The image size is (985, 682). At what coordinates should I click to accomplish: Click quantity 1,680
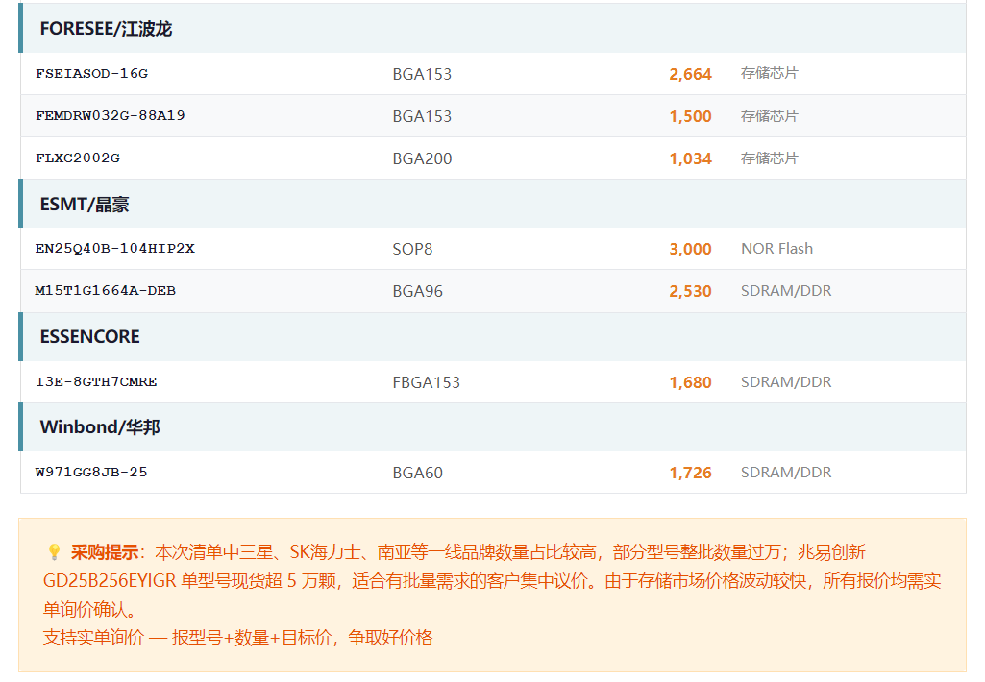coord(690,382)
